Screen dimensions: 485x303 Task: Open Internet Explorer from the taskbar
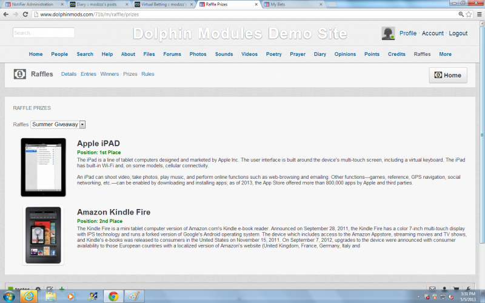pos(28,296)
